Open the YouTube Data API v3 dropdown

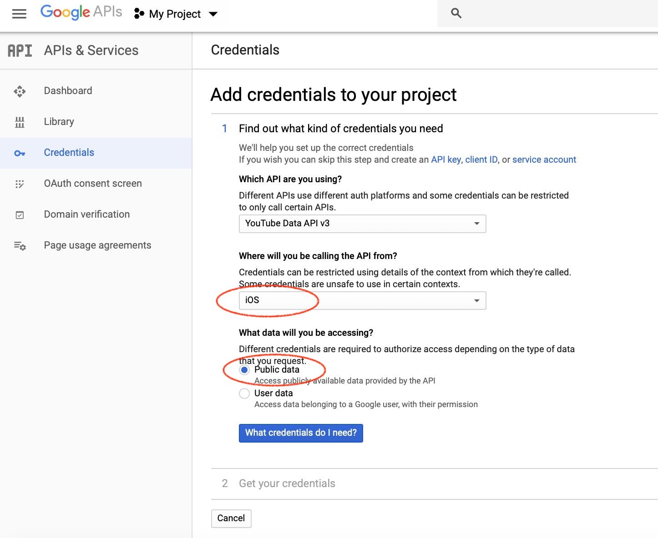[x=362, y=224]
